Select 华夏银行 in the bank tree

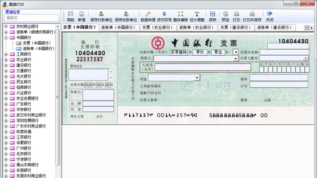[x=24, y=143]
